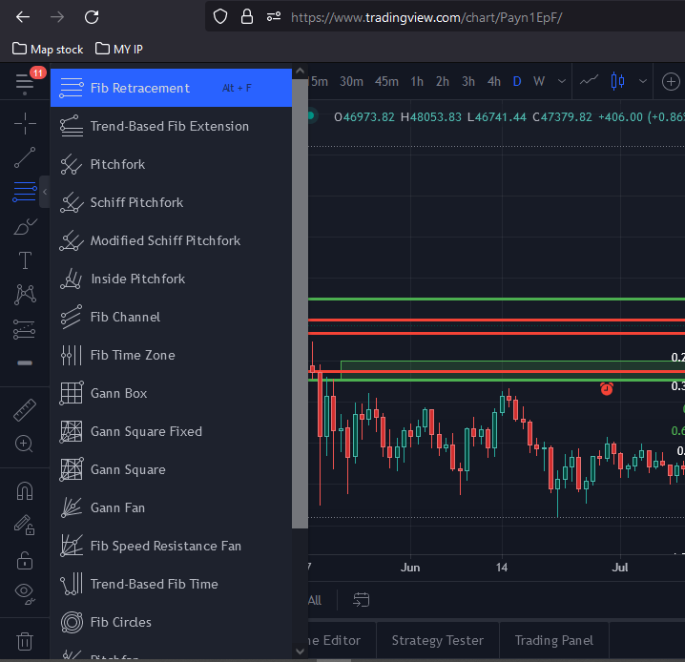685x662 pixels.
Task: Switch to the 2h timeframe
Action: pos(443,82)
